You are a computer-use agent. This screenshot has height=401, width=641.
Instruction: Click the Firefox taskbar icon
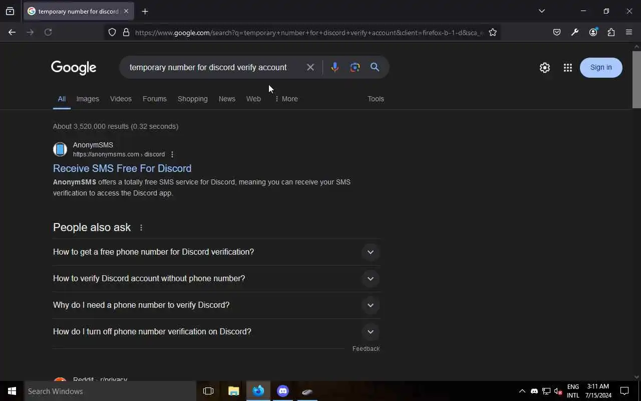point(258,391)
